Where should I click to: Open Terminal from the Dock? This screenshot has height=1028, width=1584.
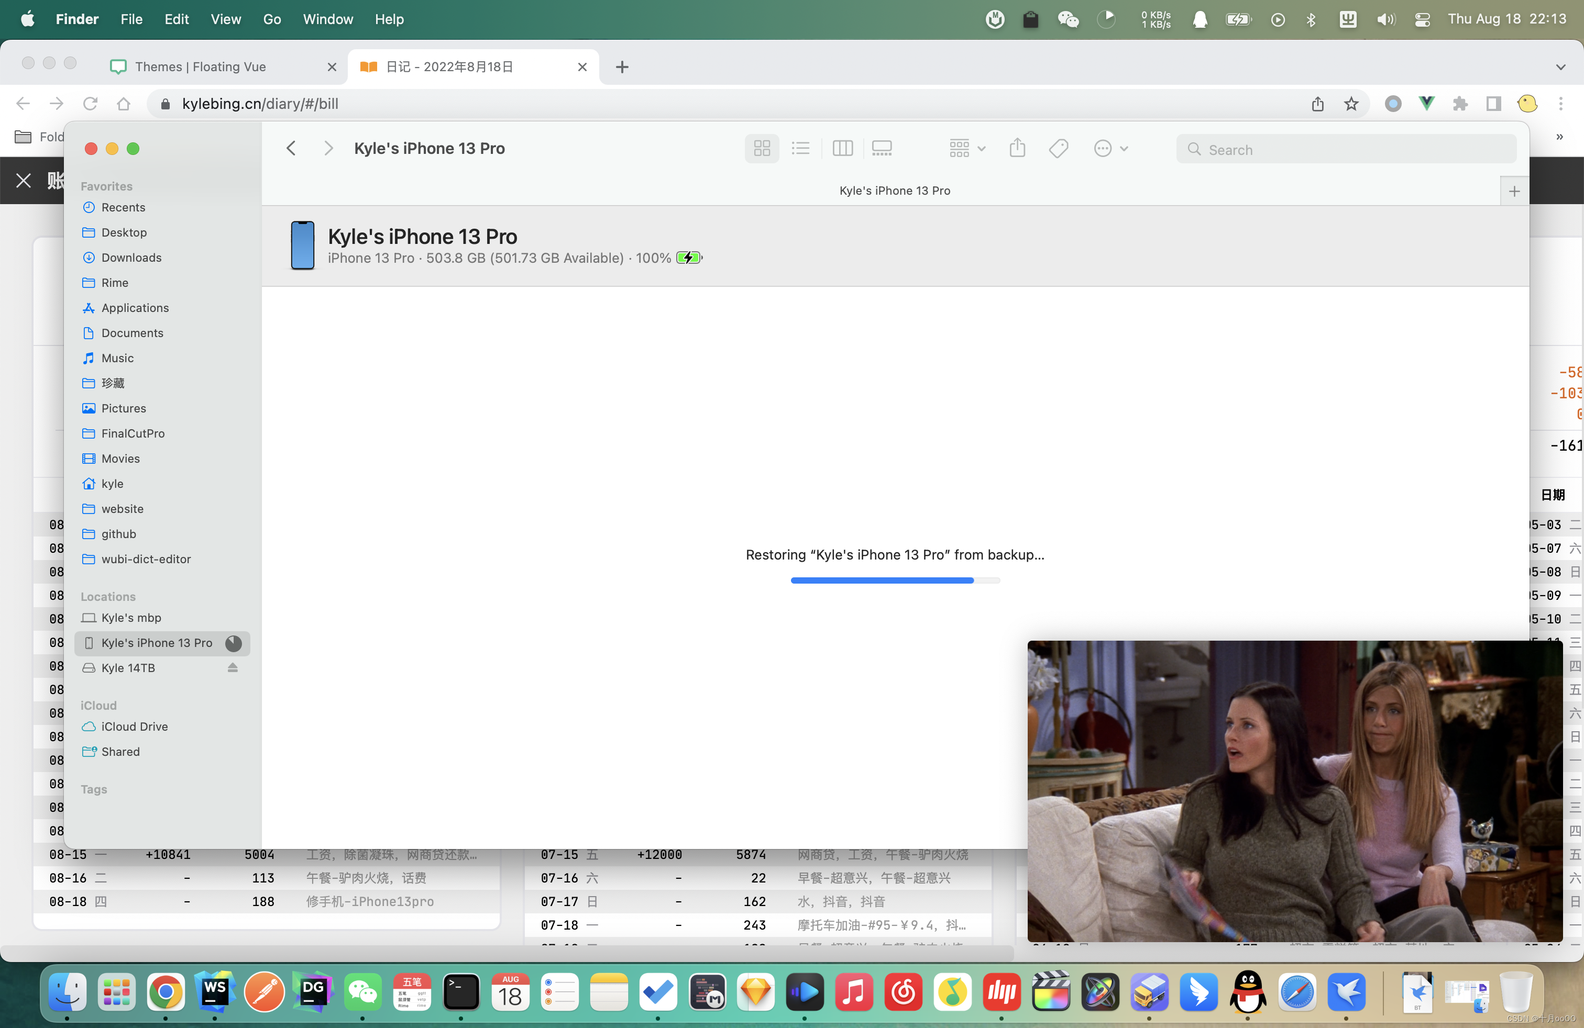(460, 992)
